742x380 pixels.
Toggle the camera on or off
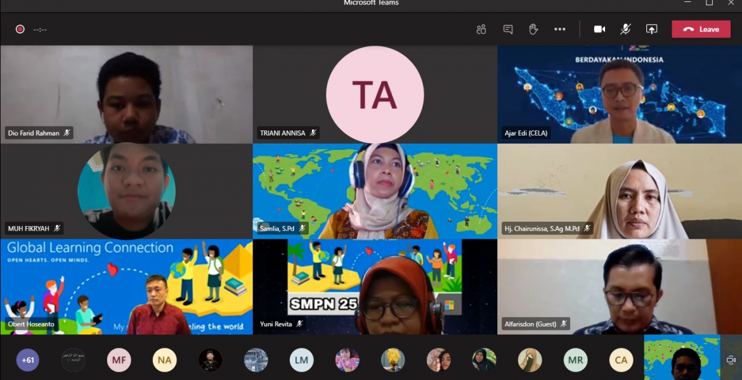[x=599, y=29]
